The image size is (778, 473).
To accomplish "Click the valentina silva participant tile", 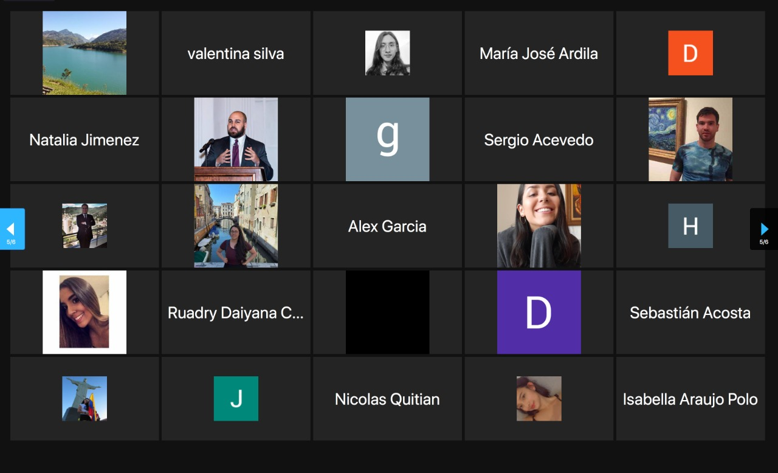I will [236, 53].
